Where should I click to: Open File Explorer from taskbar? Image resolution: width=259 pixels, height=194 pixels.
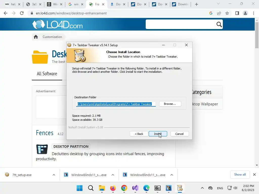tap(102, 188)
